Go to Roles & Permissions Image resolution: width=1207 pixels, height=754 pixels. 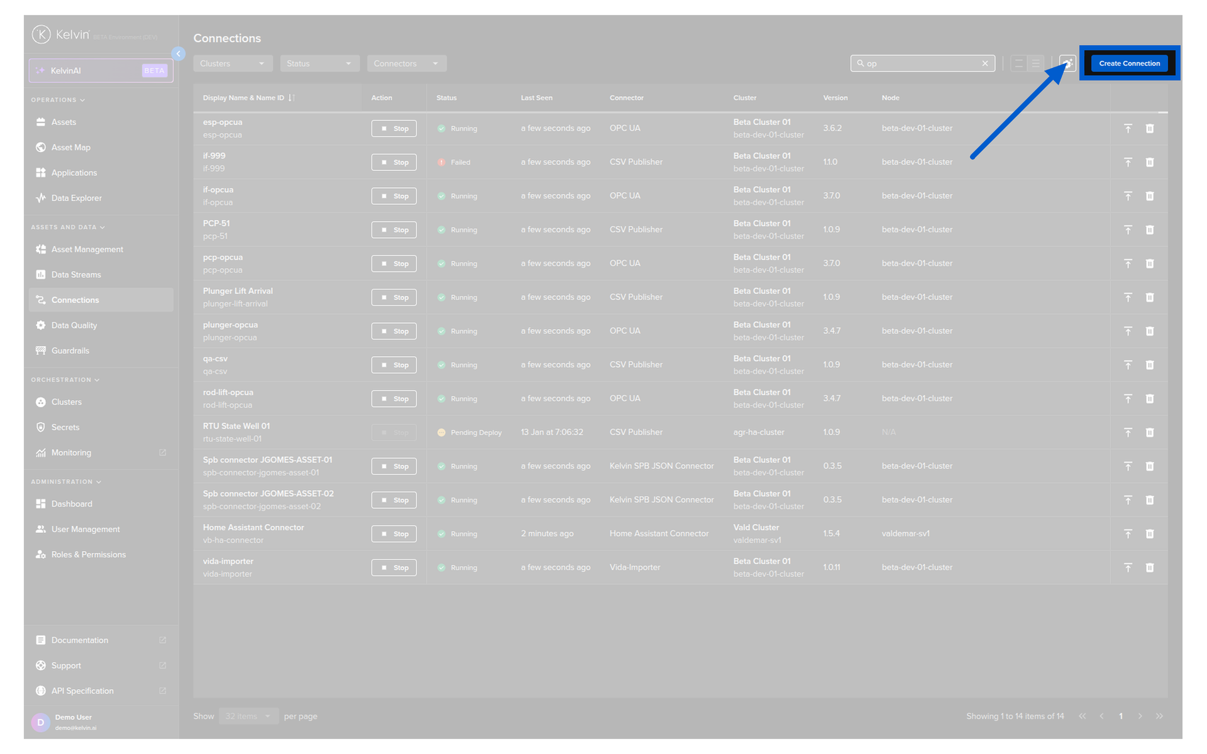click(x=88, y=554)
